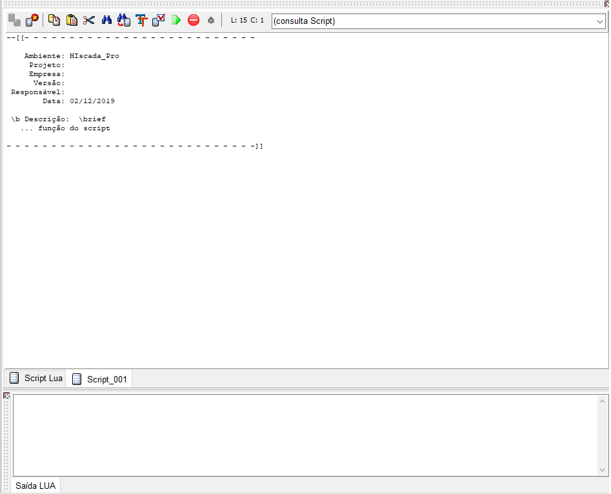The image size is (611, 494).
Task: Click the 'Responsável:' line in editor
Action: coord(38,92)
